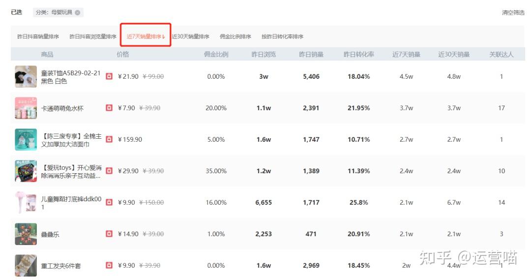Open product title 儿童舞蹈打底裤ddk001
The width and height of the screenshot is (531, 280).
tap(71, 203)
